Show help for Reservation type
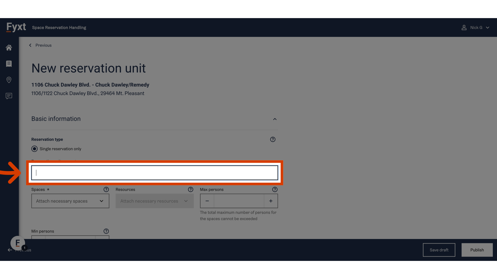Screen dimensions: 497x279 click(273, 139)
